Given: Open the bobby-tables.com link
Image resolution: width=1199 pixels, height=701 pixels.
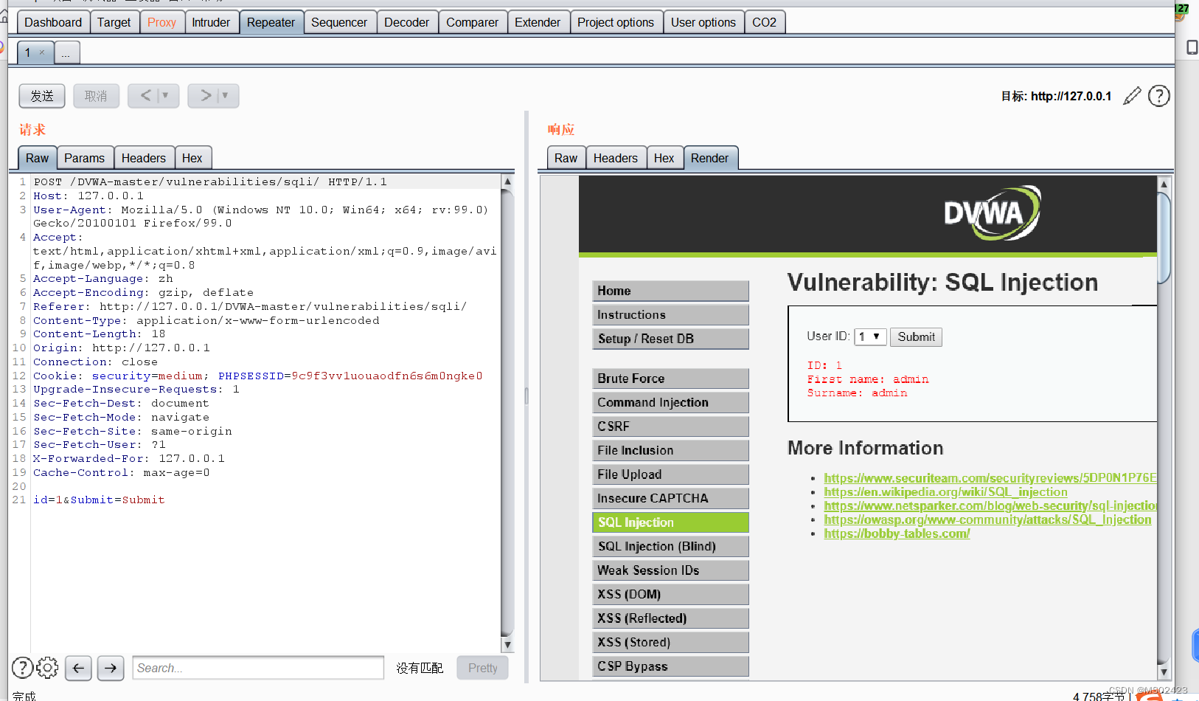Looking at the screenshot, I should click(x=897, y=533).
